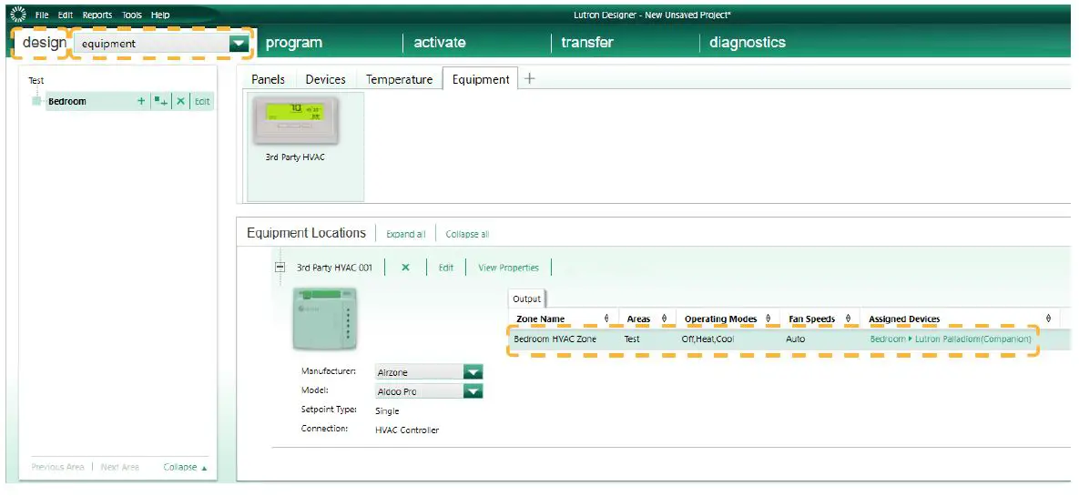Click the Lutron sunburst logo icon
The image size is (1079, 496).
[18, 14]
